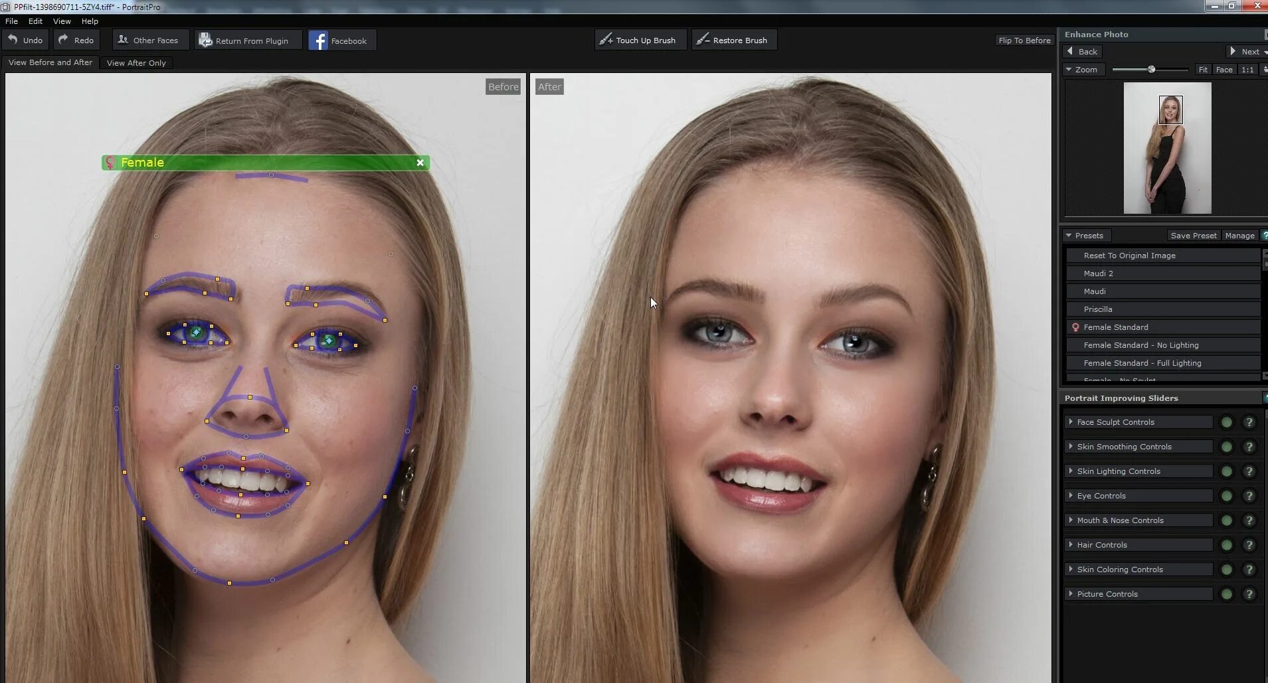Switch to View After Only tab
Screen dimensions: 1268x683
(136, 63)
